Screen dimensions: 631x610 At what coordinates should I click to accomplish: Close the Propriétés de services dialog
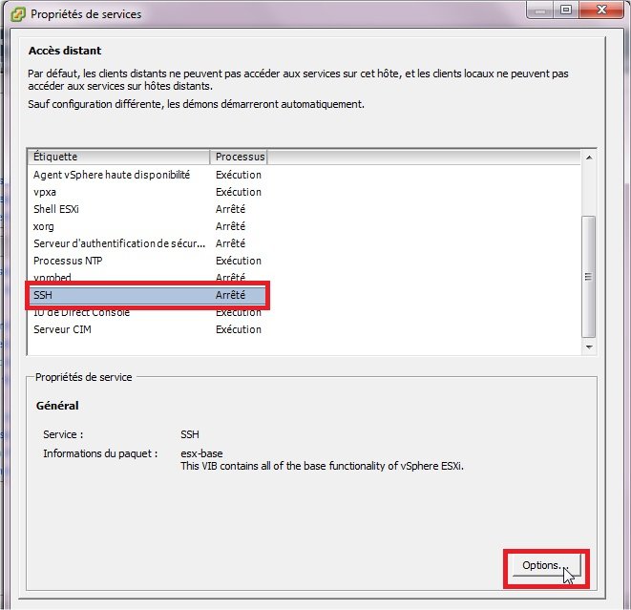click(599, 11)
